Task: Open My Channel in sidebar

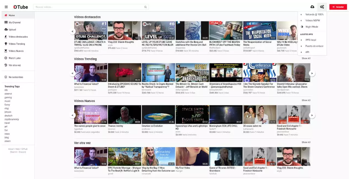Action: [x=14, y=23]
